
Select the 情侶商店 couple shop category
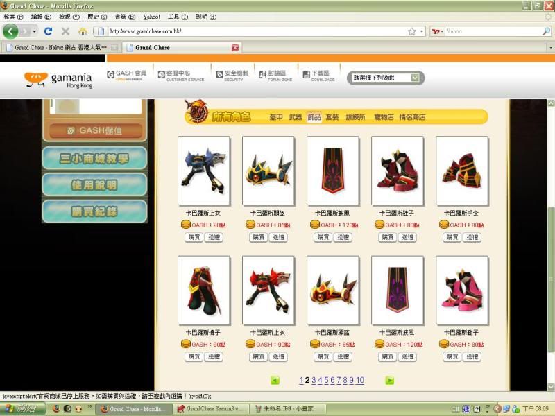pos(412,117)
